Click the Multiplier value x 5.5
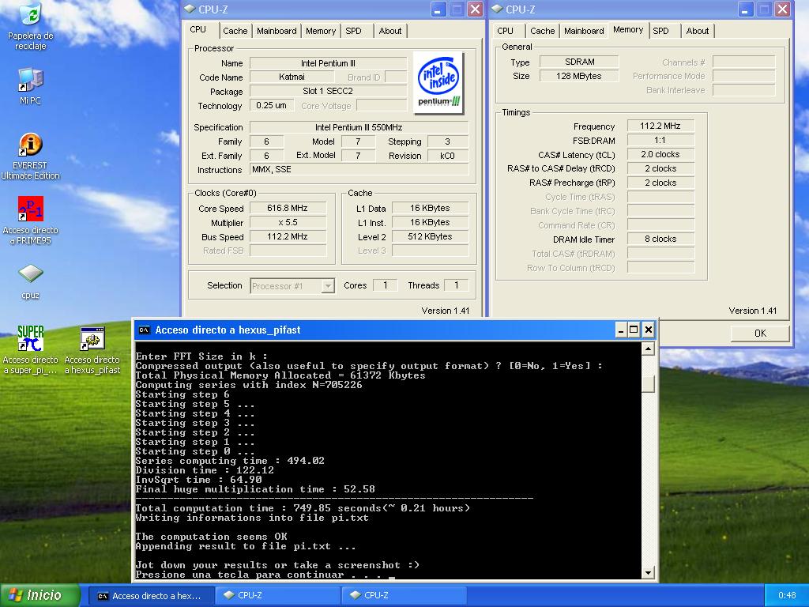The height and width of the screenshot is (607, 809). (288, 222)
